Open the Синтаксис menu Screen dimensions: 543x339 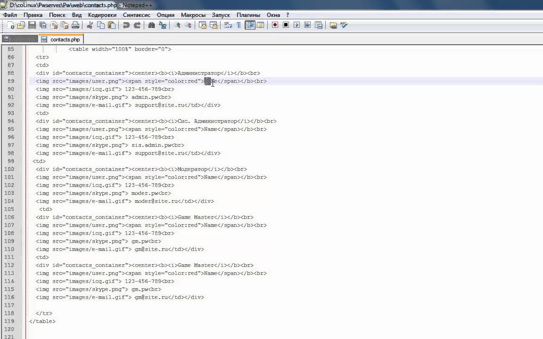(x=136, y=15)
